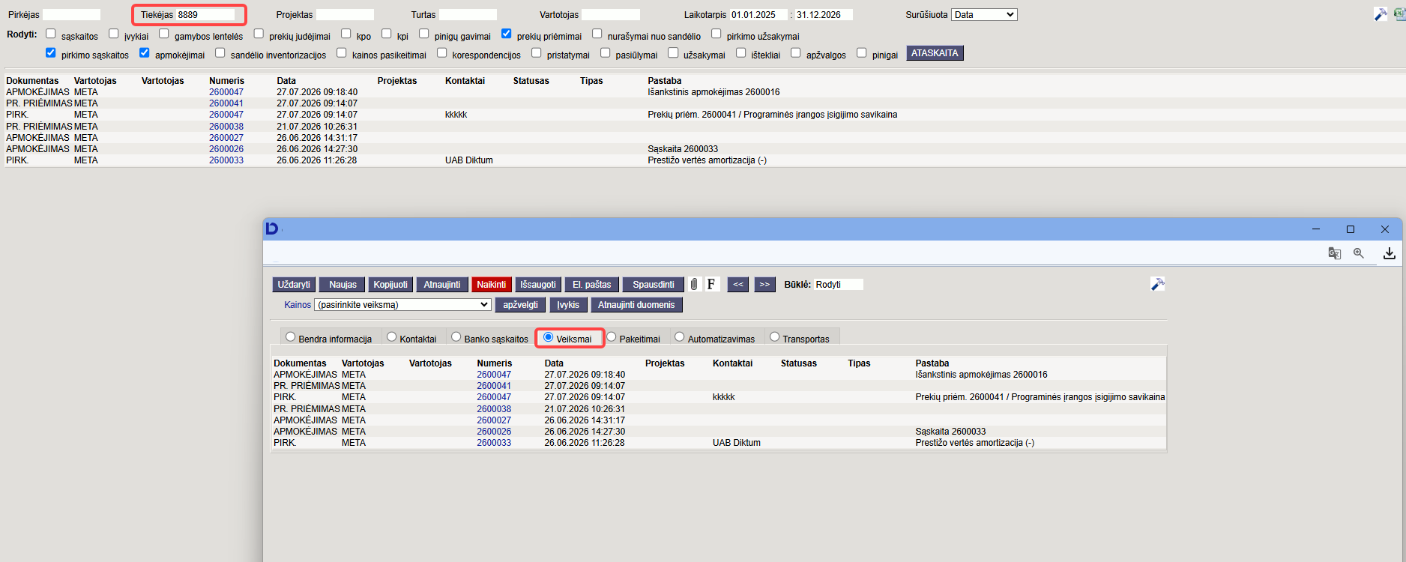Click the zoom magnifier icon in popup
The width and height of the screenshot is (1406, 562).
click(1359, 253)
